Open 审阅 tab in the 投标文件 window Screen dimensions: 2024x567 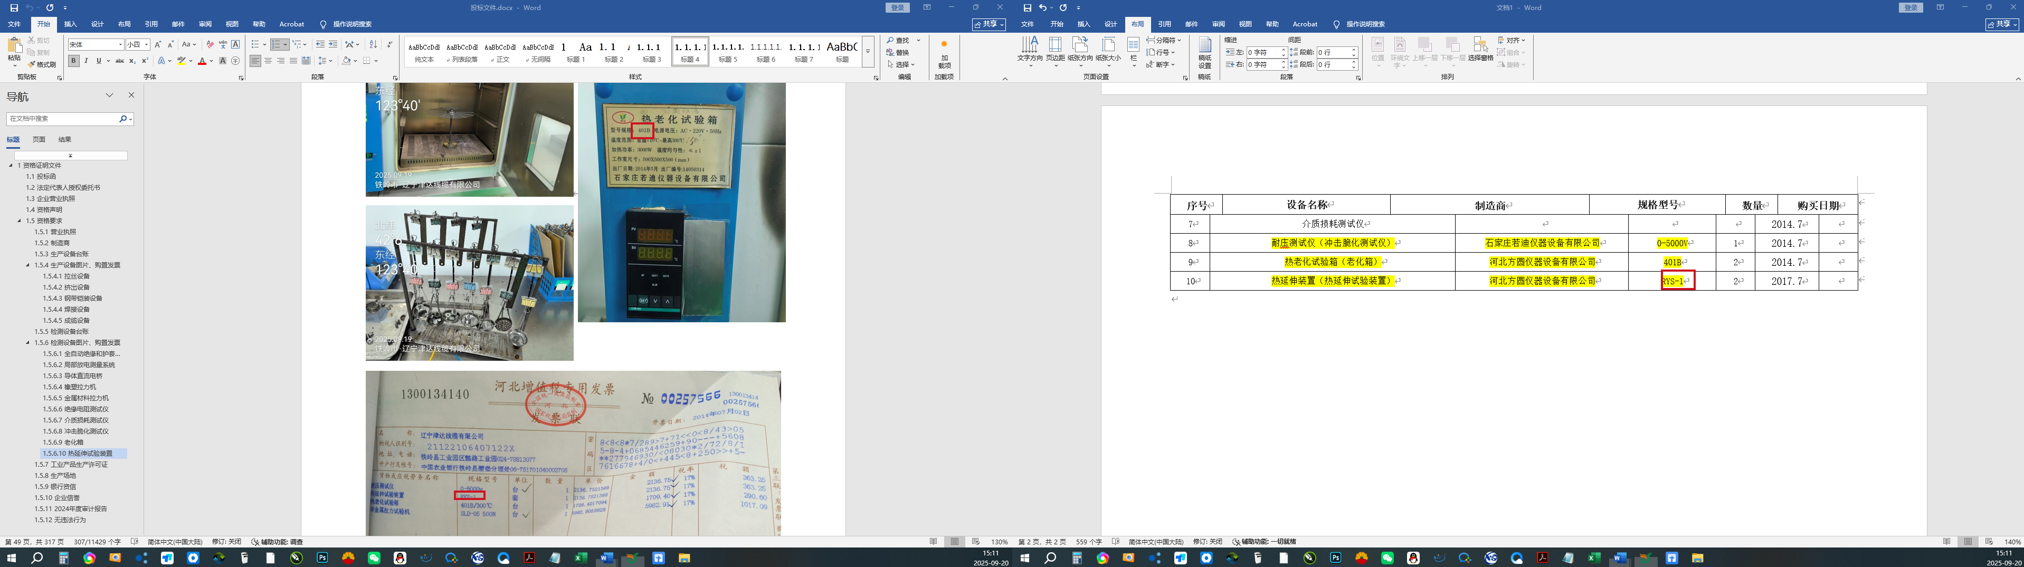(205, 24)
